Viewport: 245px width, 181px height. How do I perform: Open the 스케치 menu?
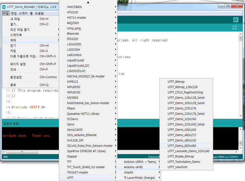[x=23, y=13]
